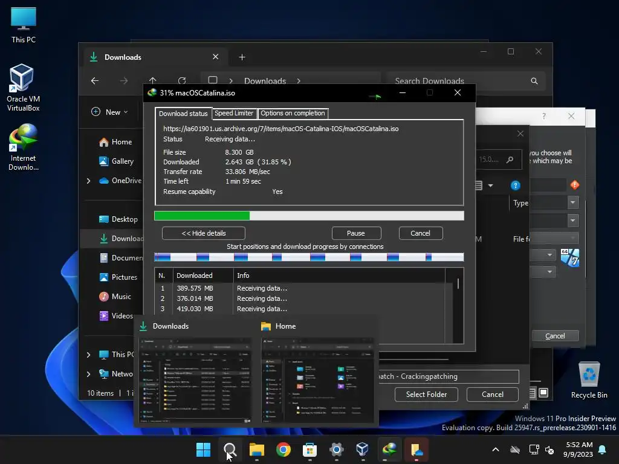Open Downloads window thumbnail preview
This screenshot has height=464, width=619.
(x=195, y=381)
